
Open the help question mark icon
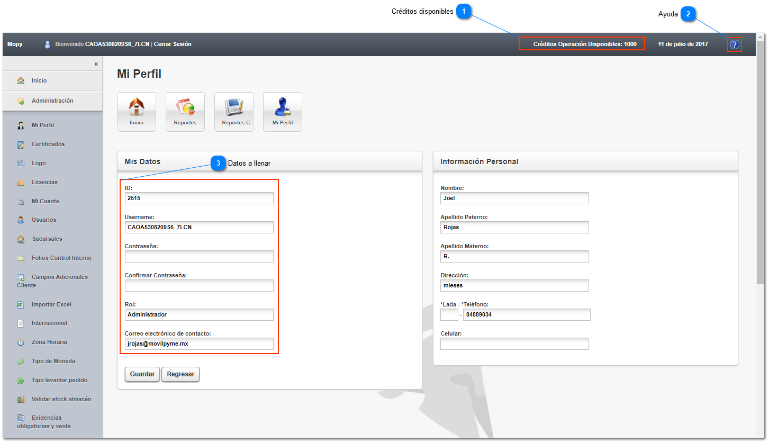point(734,44)
